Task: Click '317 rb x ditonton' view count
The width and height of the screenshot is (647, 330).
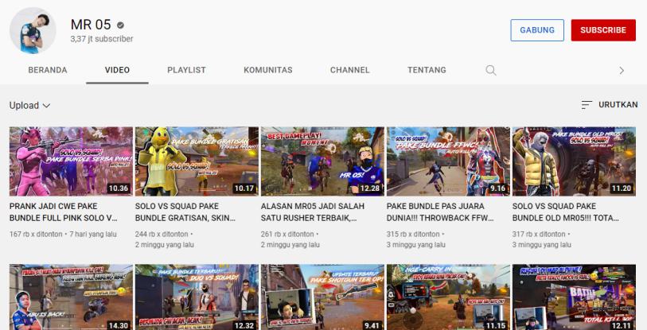Action: point(539,234)
